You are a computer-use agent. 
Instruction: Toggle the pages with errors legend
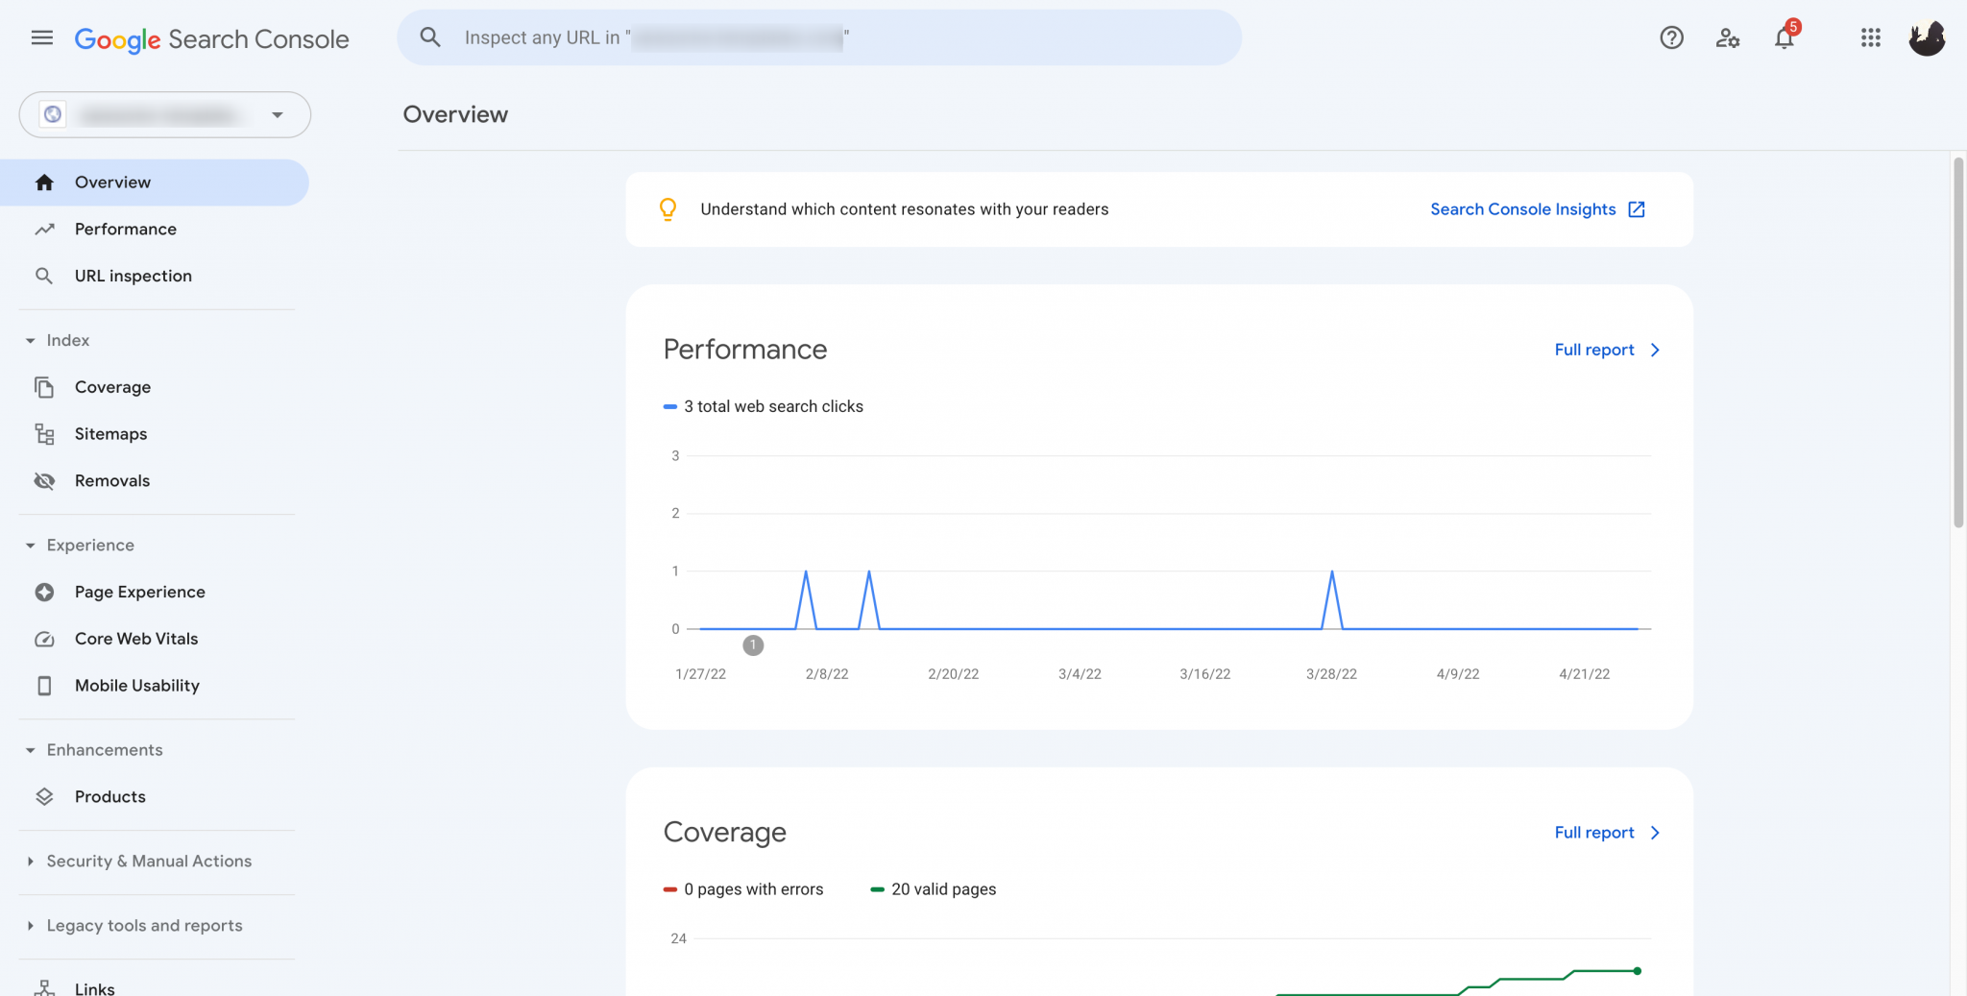point(744,888)
